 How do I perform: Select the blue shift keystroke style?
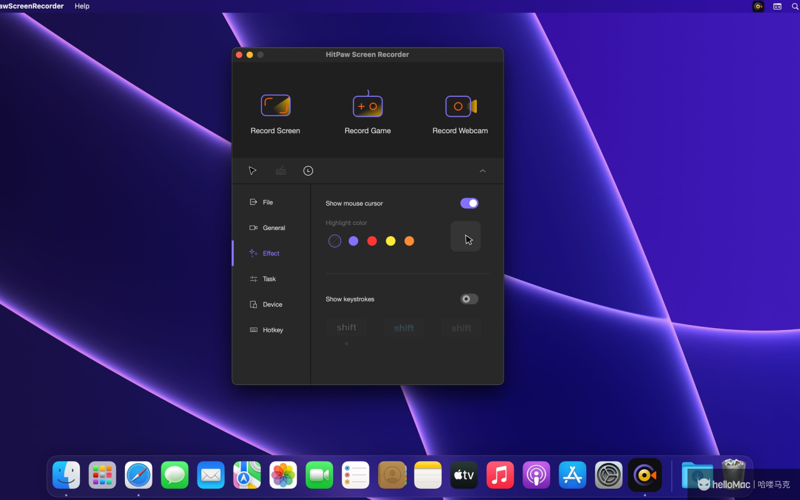pyautogui.click(x=404, y=327)
